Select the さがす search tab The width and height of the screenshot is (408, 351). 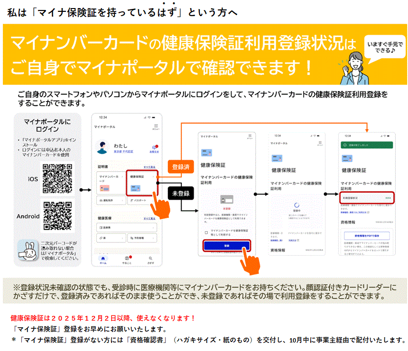click(151, 260)
